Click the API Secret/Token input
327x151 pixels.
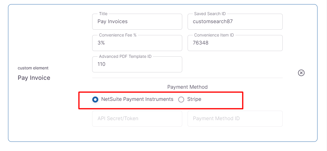(137, 119)
